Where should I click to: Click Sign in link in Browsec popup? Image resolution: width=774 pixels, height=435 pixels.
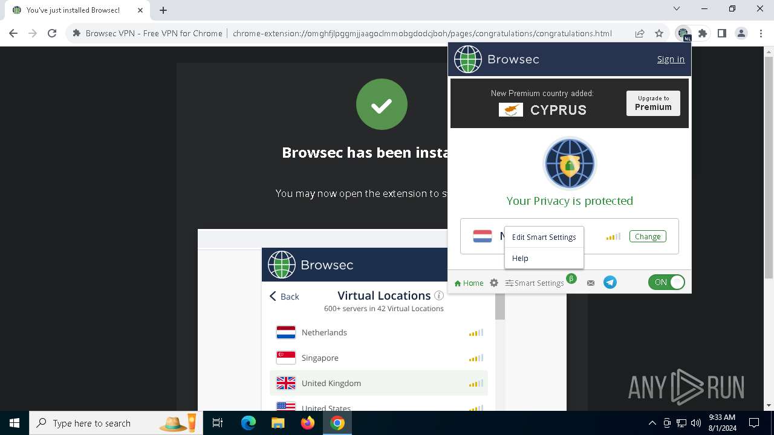[x=671, y=59]
